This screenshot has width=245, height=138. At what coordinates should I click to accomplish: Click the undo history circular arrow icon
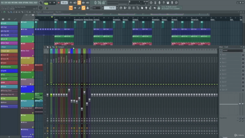tap(151, 3)
